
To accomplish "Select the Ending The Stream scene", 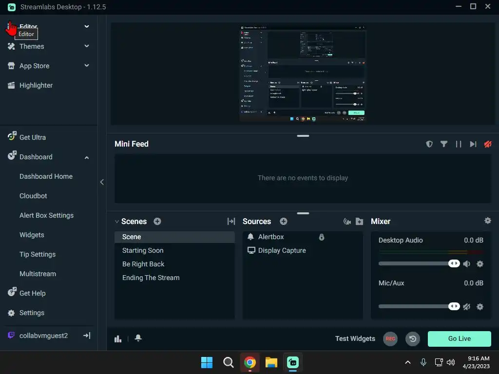I will 175,278.
